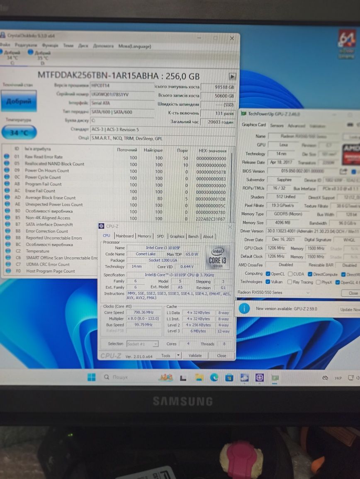The height and width of the screenshot is (479, 360).
Task: Toggle the DirectCompute checkbox in GPU-Z
Action: pyautogui.click(x=310, y=274)
